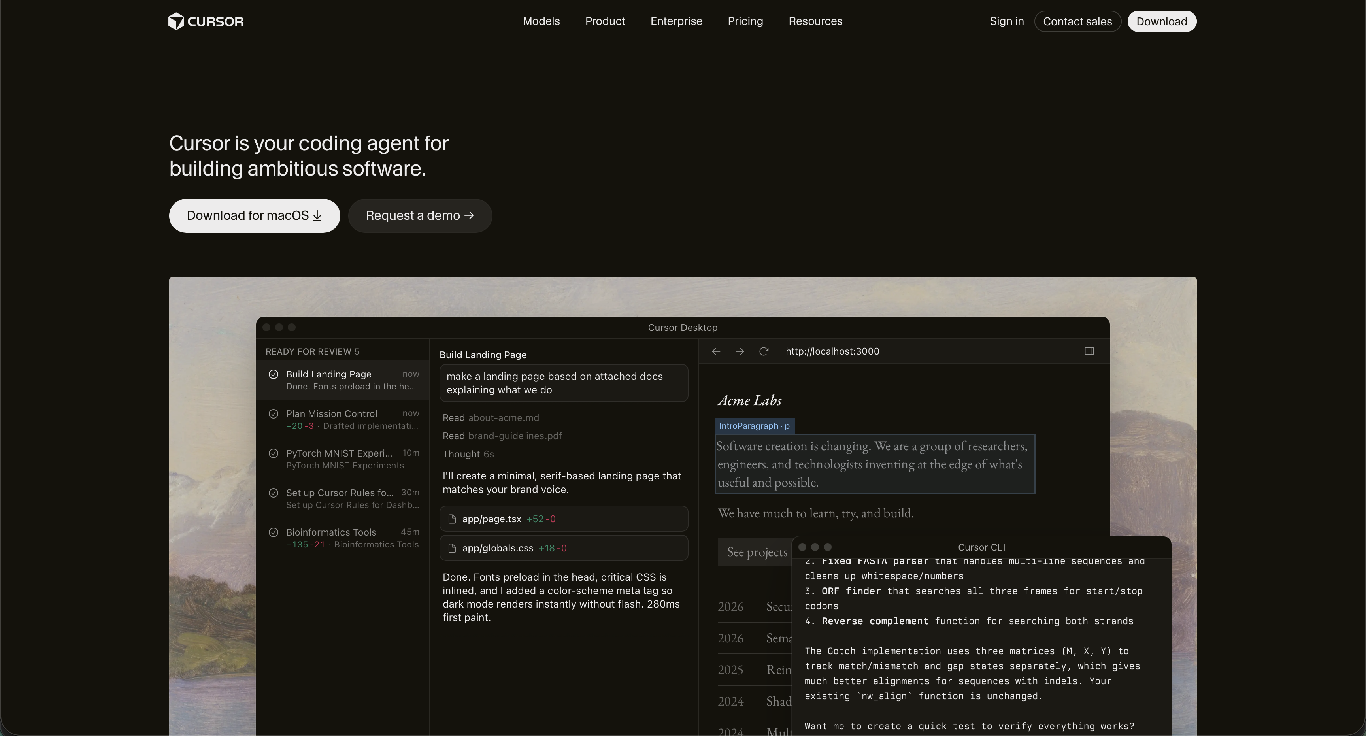Click the file icon beside app/page.tsx
1366x736 pixels.
pos(452,519)
